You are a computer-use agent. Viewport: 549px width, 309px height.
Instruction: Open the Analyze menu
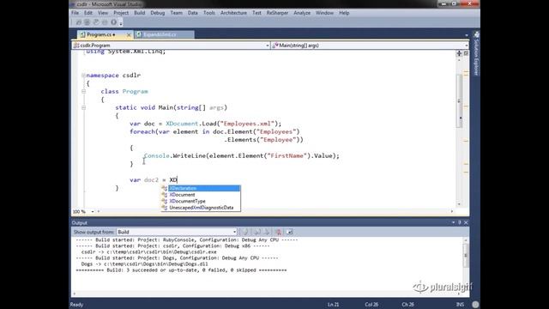pos(302,13)
